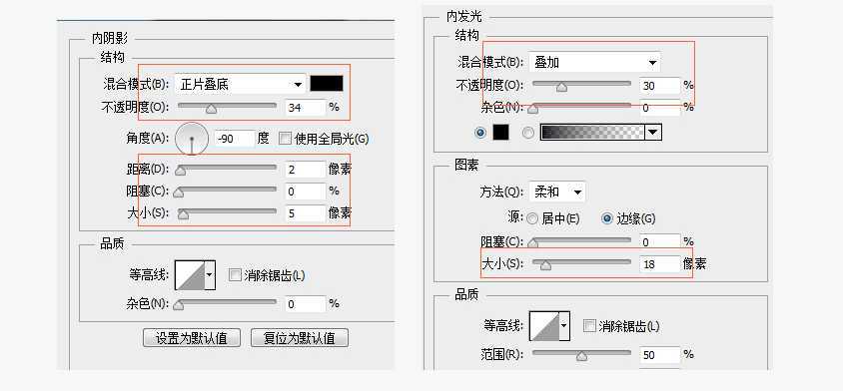Click the distance field showing 2
843x391 pixels.
(306, 170)
